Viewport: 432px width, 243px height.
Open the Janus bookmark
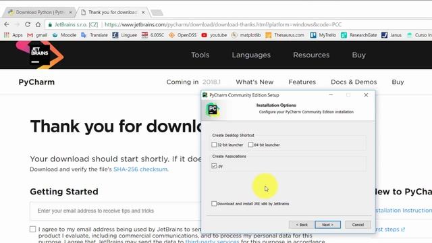coord(391,35)
